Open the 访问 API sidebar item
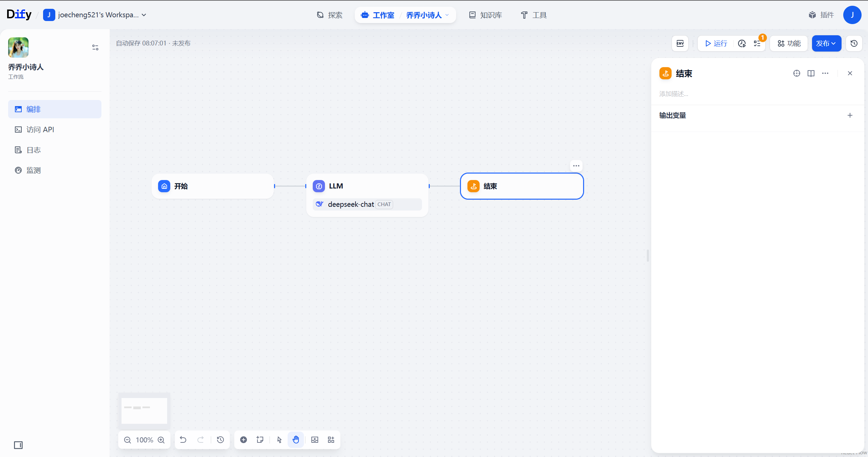 click(40, 130)
